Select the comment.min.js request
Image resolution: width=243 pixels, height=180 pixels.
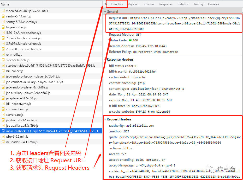51,109
